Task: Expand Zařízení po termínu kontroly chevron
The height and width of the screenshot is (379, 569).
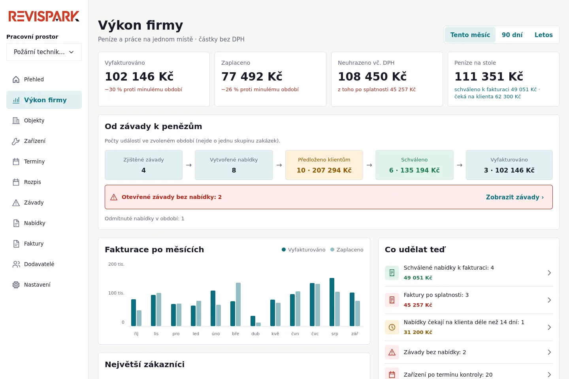Action: (549, 375)
